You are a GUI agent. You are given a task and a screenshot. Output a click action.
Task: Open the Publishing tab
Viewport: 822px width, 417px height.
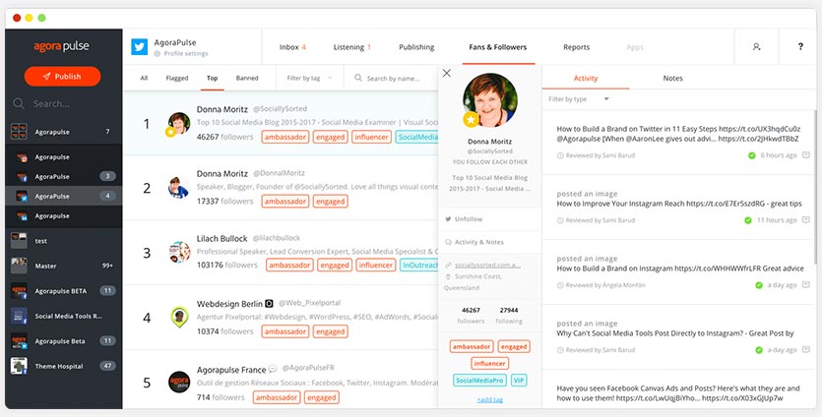pos(416,47)
